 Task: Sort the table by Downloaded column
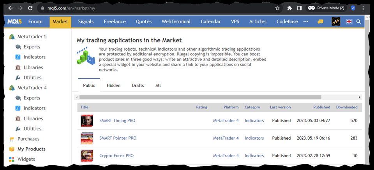pos(347,107)
